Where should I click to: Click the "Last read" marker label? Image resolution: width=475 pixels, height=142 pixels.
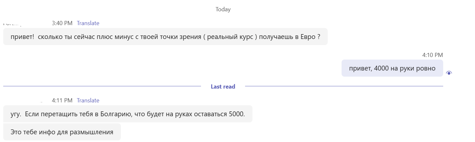coord(223,87)
